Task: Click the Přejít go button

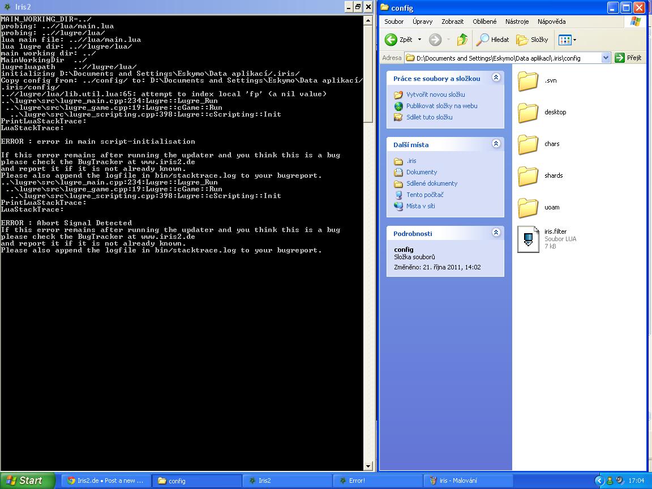Action: tap(628, 58)
